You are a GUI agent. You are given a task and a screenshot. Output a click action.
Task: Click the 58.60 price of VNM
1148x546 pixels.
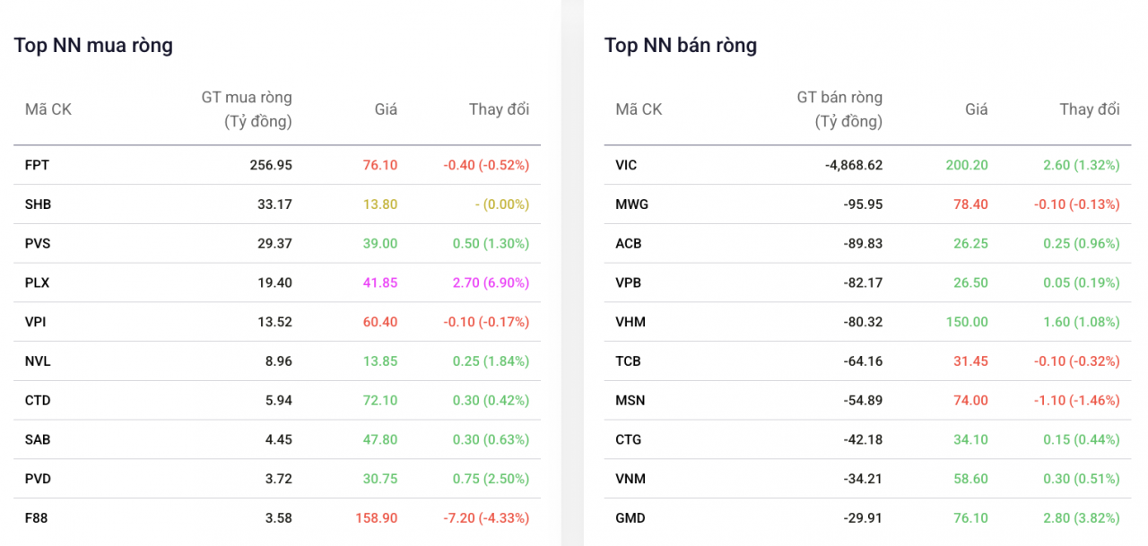[970, 479]
